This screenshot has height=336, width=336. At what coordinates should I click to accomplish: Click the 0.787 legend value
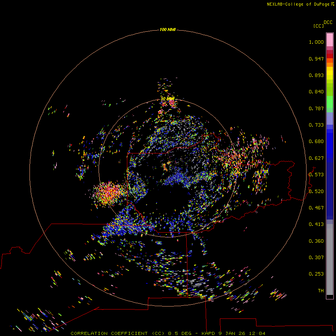click(316, 108)
